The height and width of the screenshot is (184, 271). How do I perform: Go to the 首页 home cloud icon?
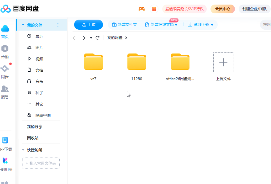point(5,32)
